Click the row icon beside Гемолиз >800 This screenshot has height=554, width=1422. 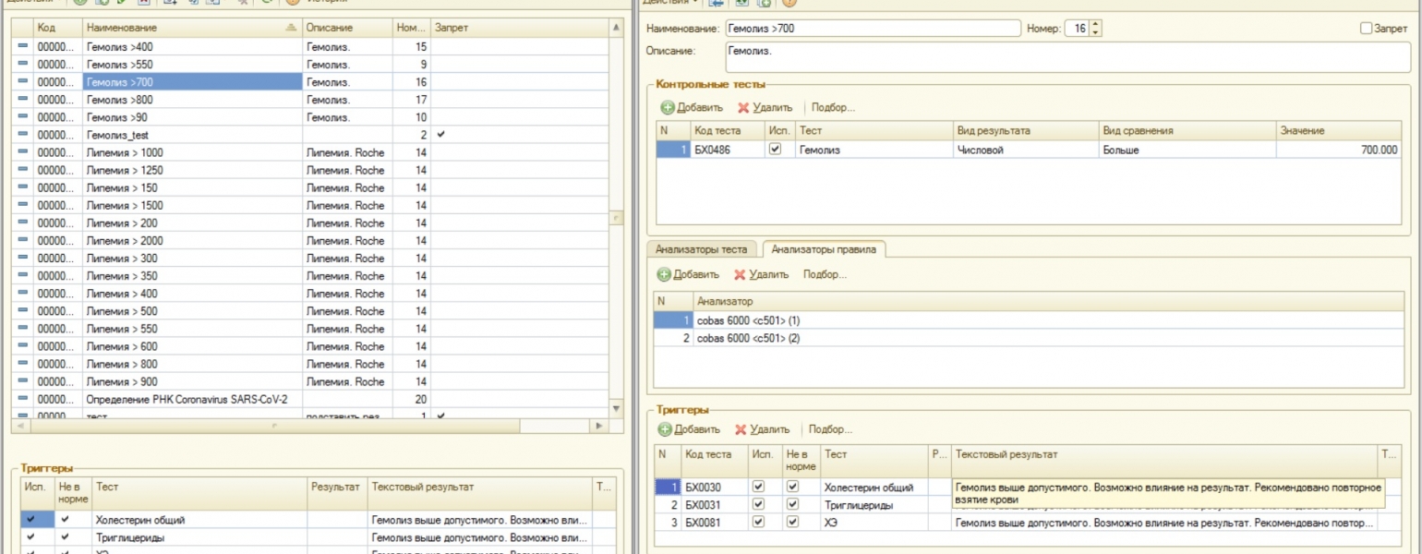[23, 100]
